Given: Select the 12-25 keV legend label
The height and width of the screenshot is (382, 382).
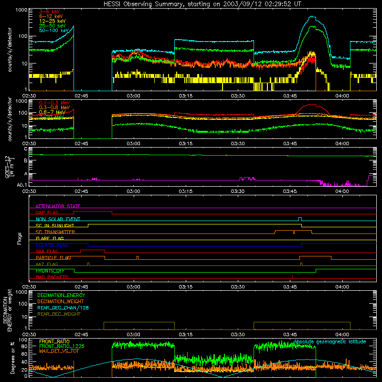Looking at the screenshot, I should [53, 21].
